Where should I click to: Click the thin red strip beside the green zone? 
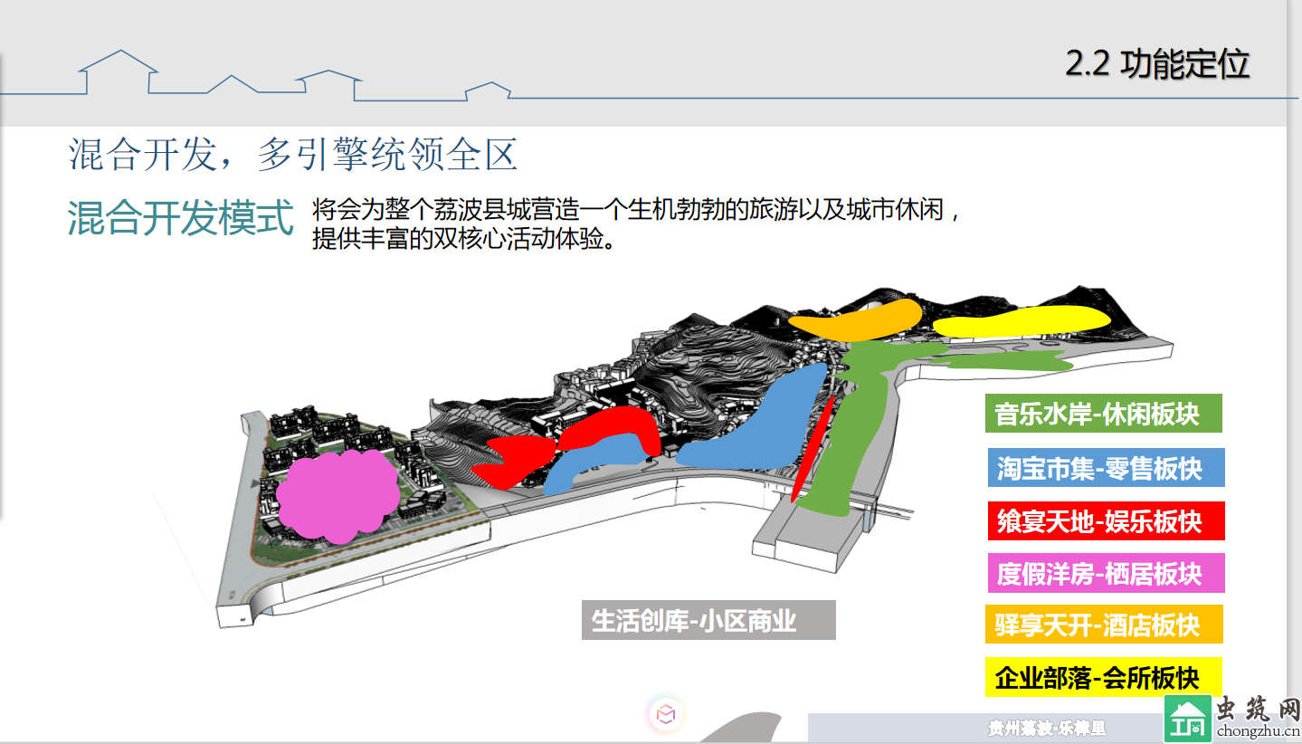point(813,446)
